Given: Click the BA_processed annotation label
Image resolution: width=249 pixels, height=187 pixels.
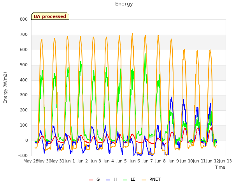Looking at the screenshot, I should pos(50,16).
